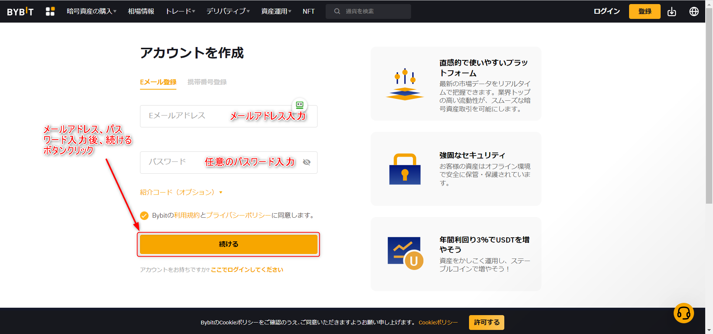Image resolution: width=713 pixels, height=334 pixels.
Task: Expand the デリバティブ dropdown menu
Action: [228, 11]
